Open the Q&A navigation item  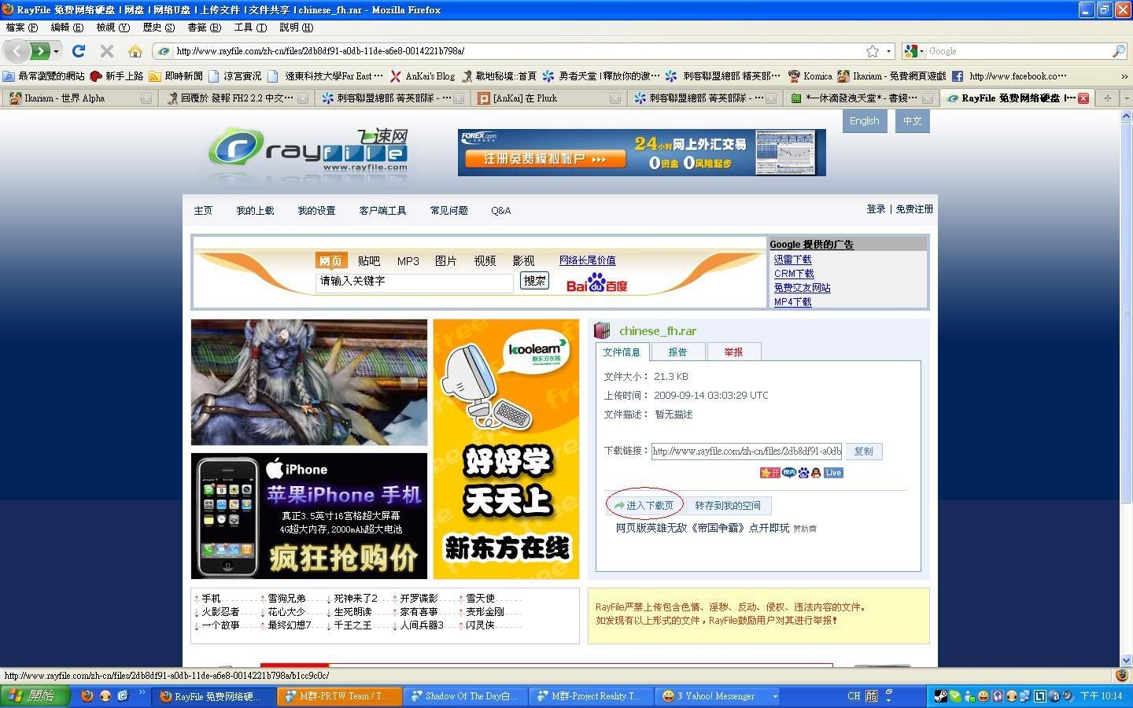pos(500,210)
